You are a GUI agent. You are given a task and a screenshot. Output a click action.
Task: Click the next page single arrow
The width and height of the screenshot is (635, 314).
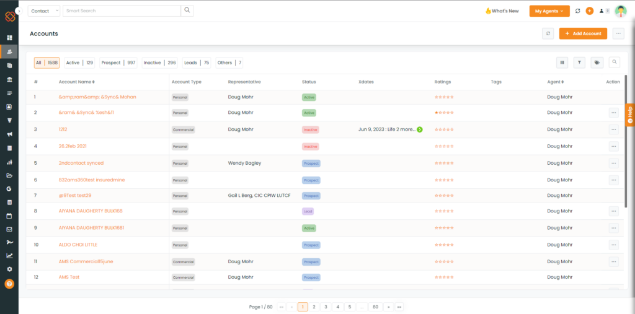click(388, 307)
